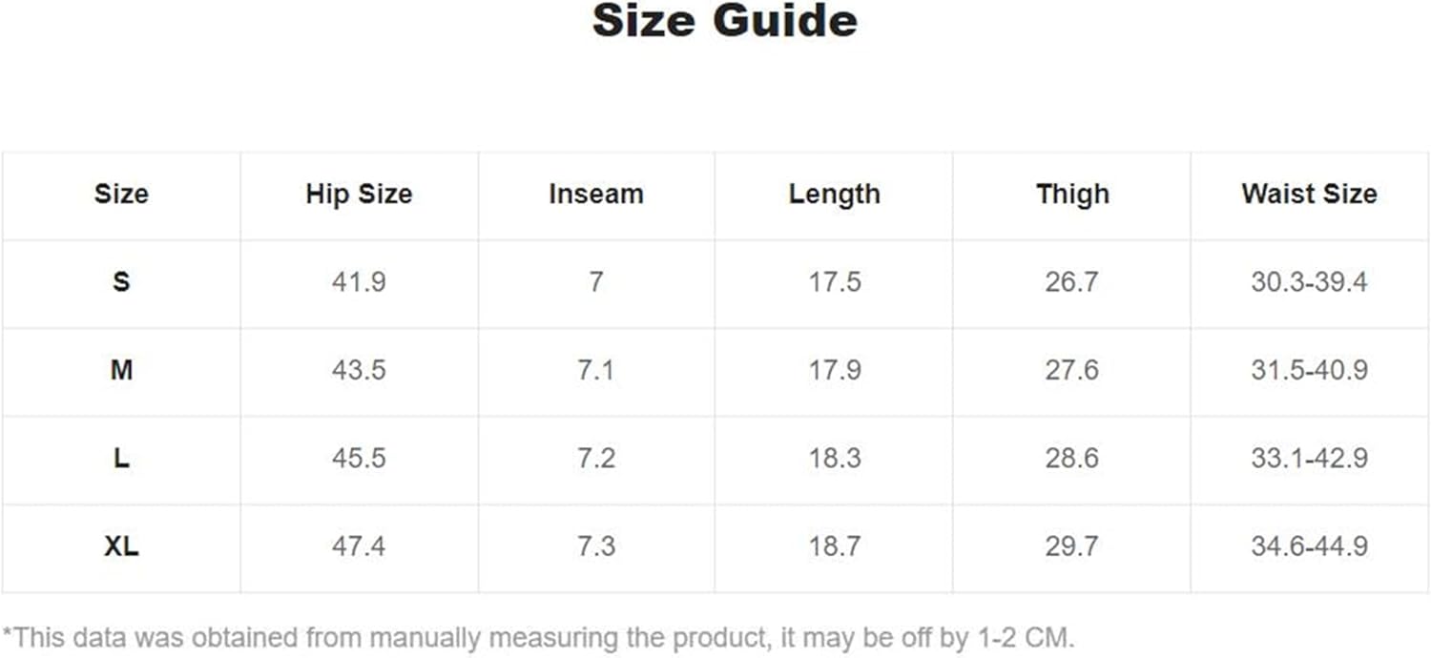Select the Thigh column header
Screen dimensions: 1431x658
(1072, 195)
